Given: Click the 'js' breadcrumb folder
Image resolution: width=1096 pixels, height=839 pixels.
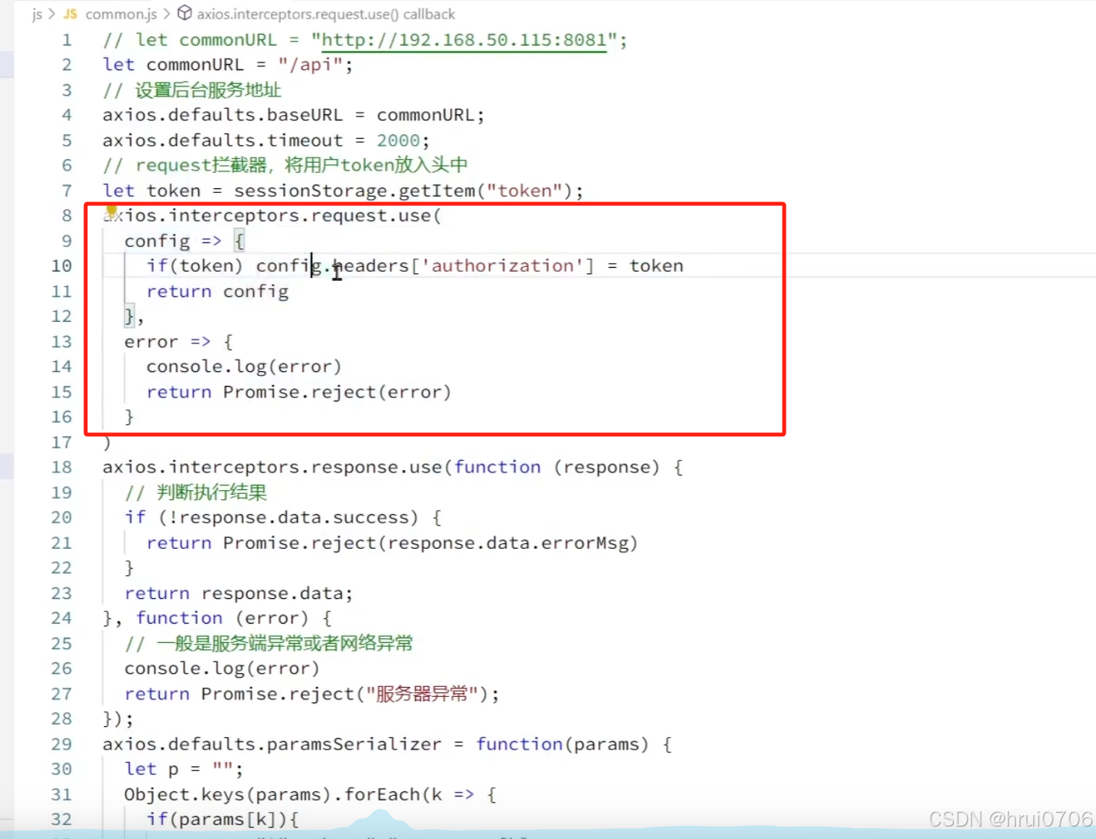Looking at the screenshot, I should pos(37,14).
